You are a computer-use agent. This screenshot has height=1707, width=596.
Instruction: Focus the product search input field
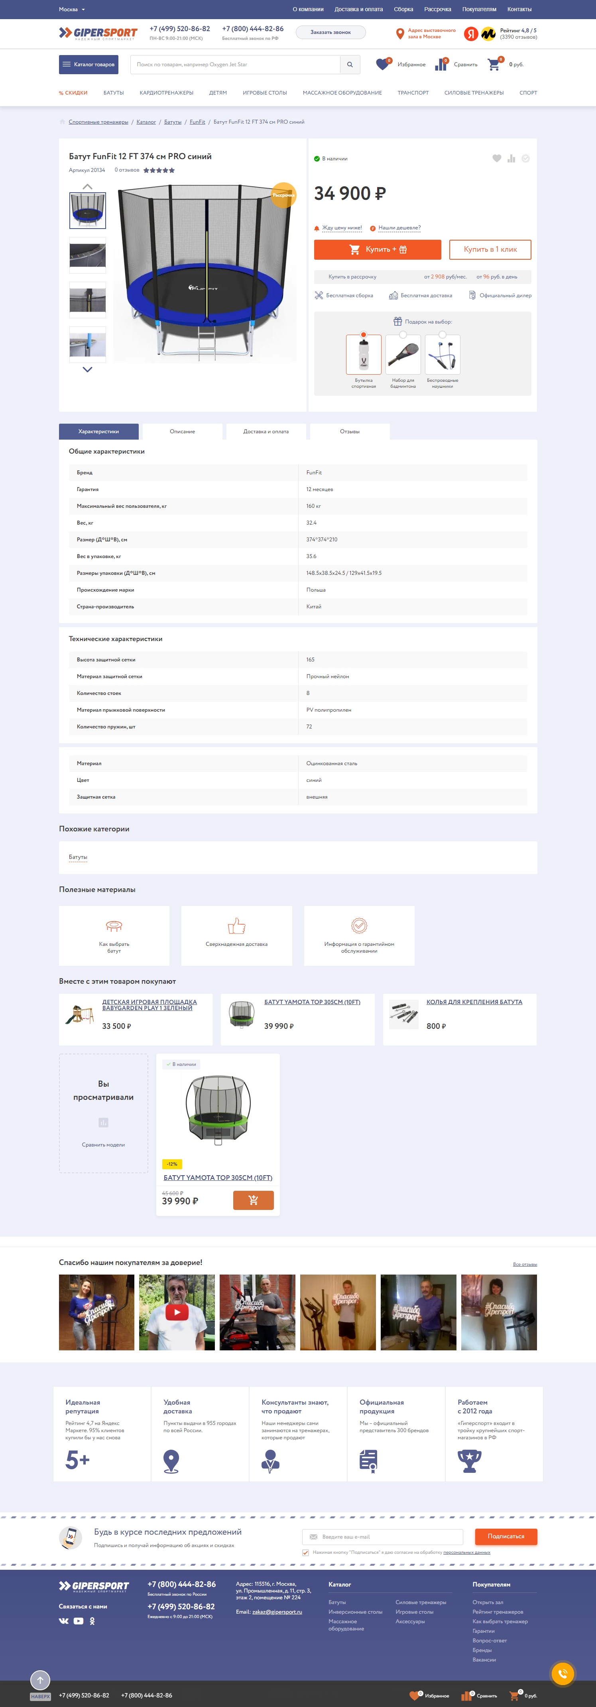click(235, 64)
